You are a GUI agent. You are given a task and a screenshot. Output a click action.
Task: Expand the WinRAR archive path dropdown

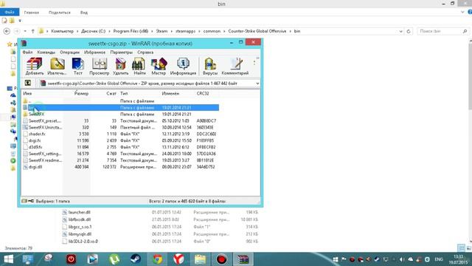click(257, 83)
